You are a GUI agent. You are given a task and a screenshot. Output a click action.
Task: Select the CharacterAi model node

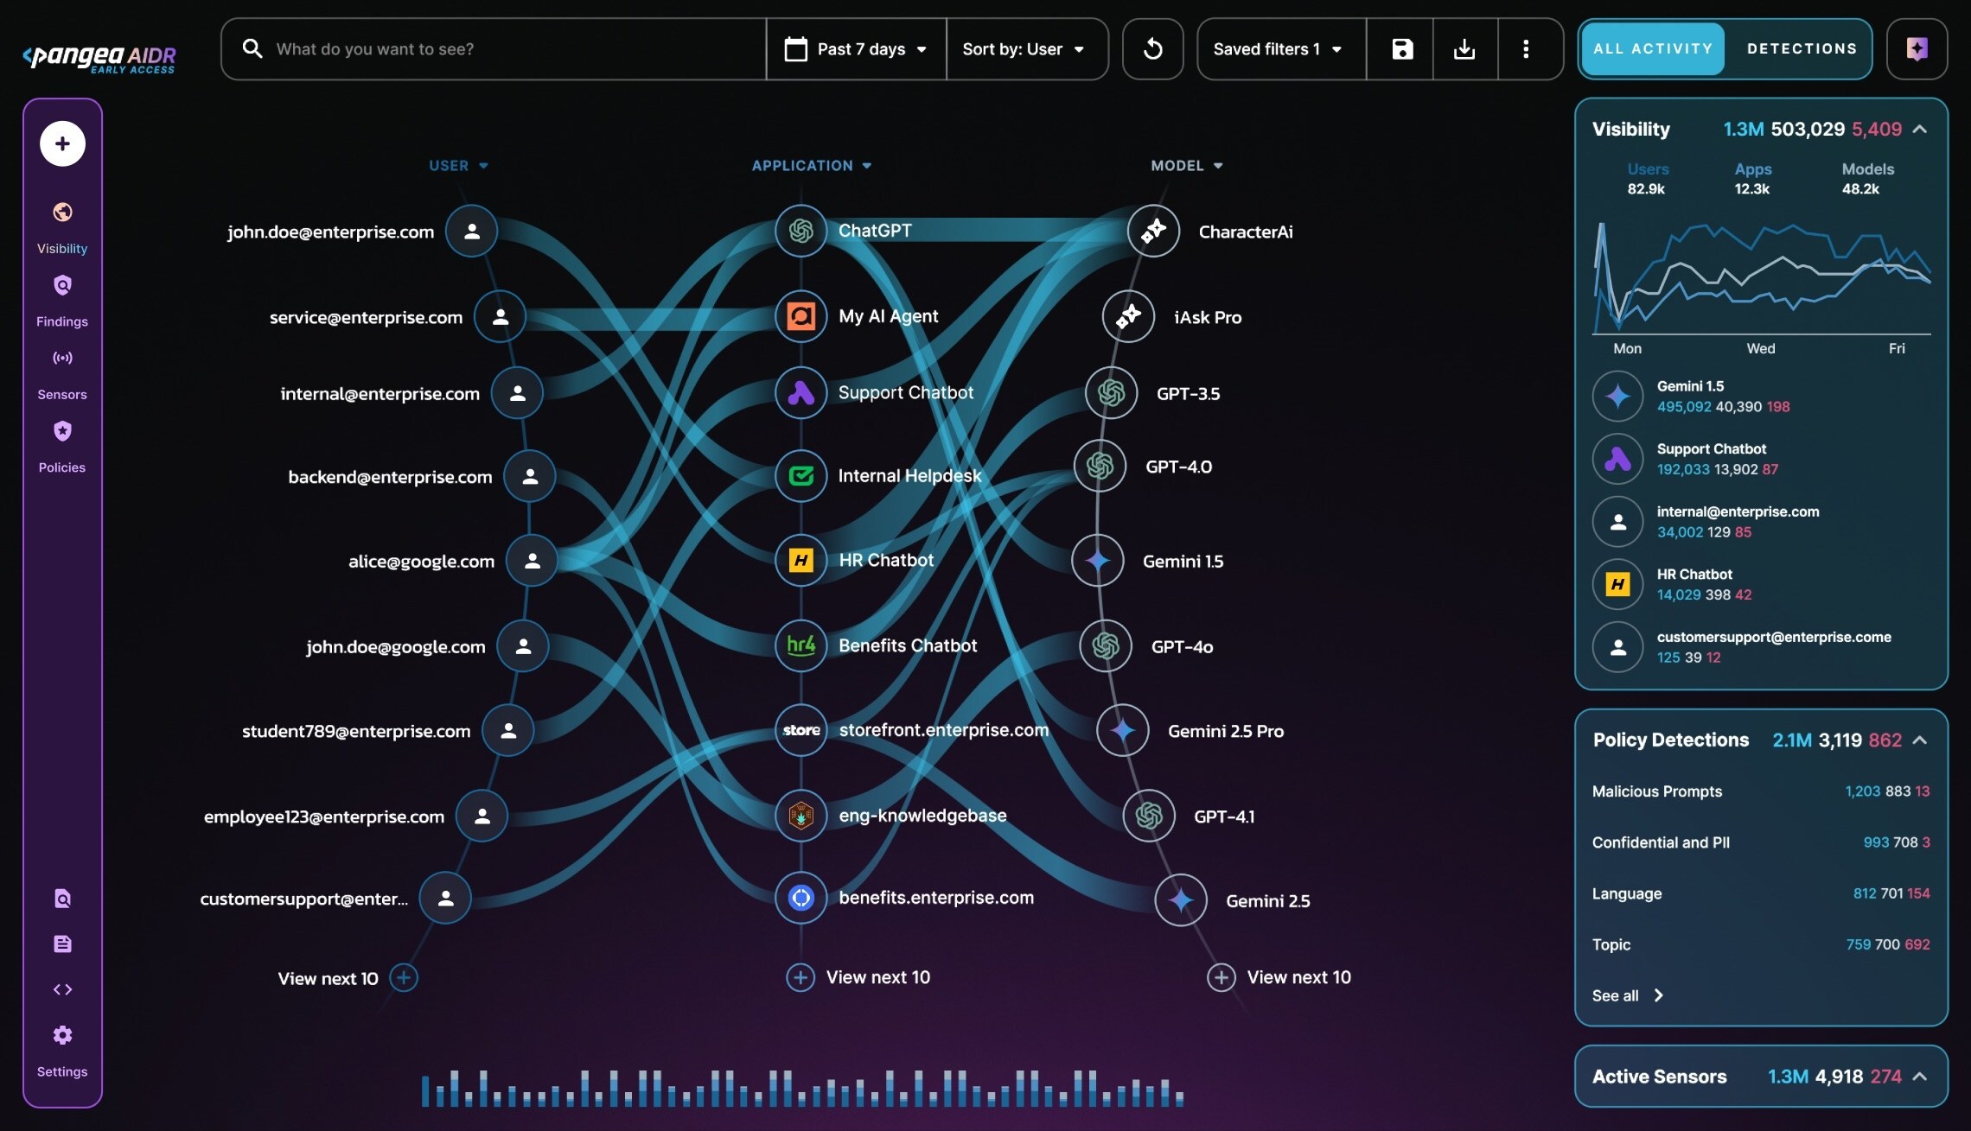(x=1153, y=231)
